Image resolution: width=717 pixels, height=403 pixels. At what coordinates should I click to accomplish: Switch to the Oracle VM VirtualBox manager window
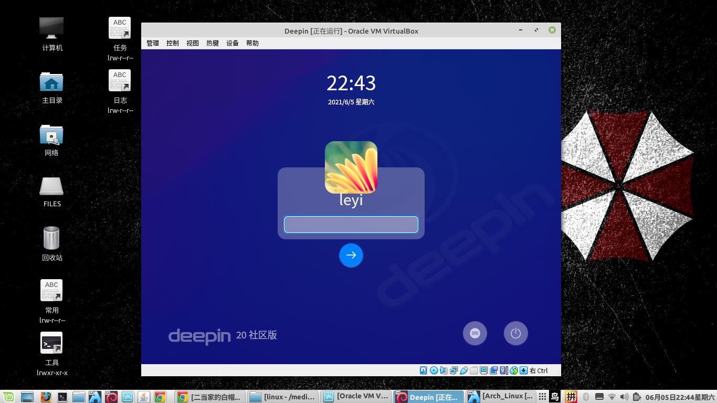pyautogui.click(x=355, y=397)
